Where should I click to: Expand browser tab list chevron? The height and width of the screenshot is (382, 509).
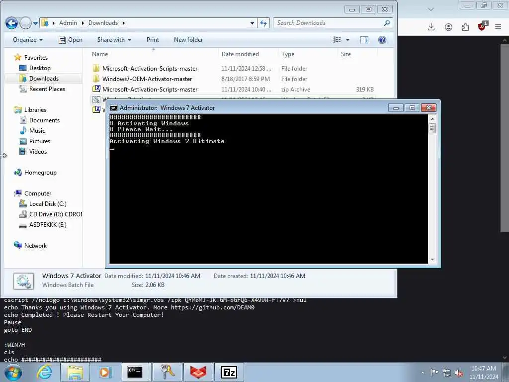point(431,9)
